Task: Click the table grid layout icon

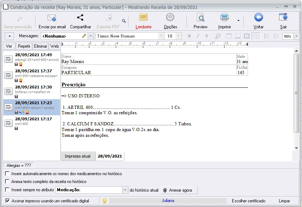Action: pos(247,36)
